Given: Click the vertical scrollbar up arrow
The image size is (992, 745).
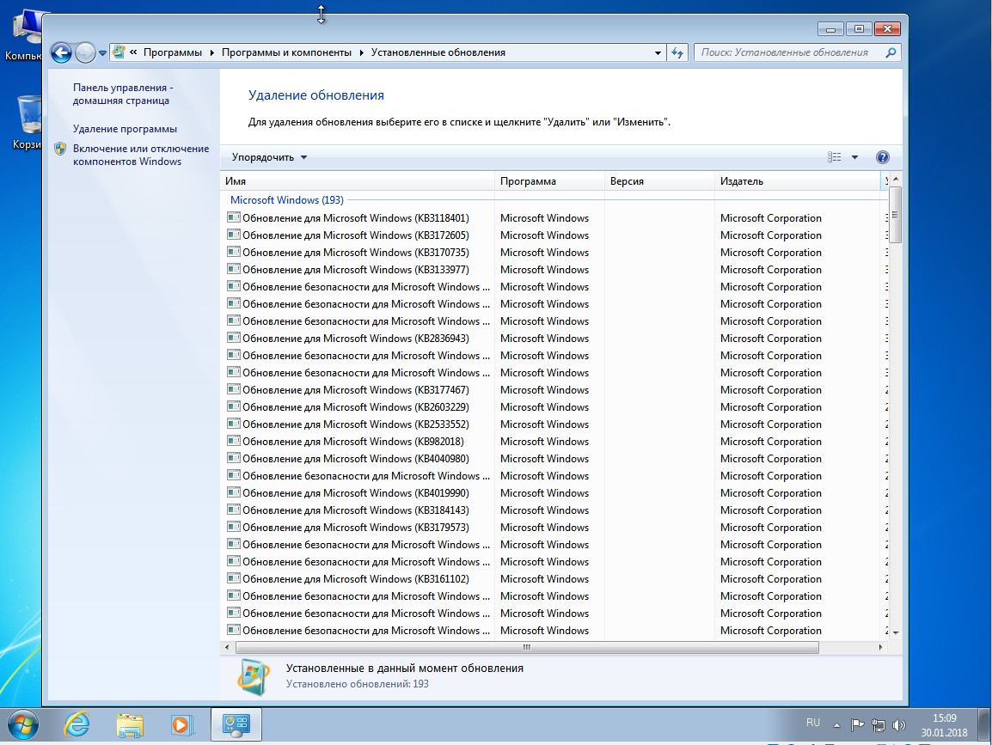Looking at the screenshot, I should click(895, 180).
